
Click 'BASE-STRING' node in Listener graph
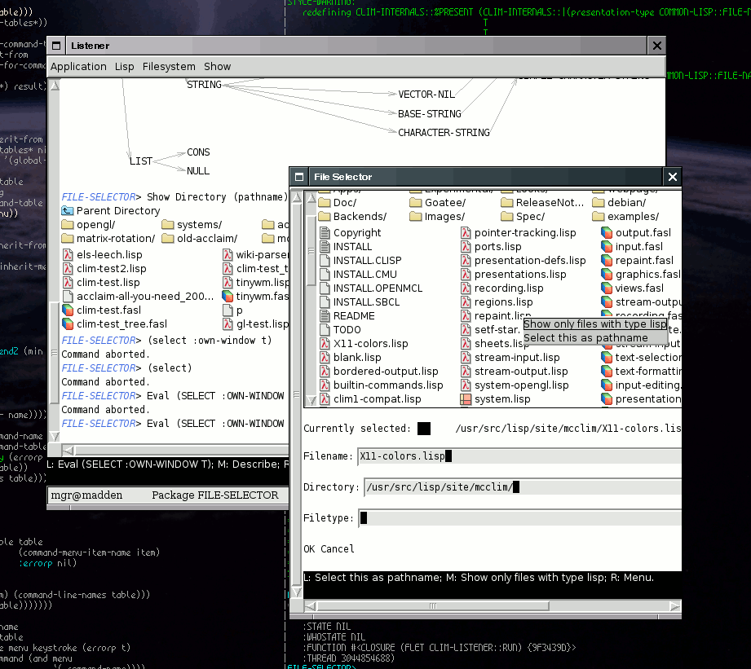point(430,114)
